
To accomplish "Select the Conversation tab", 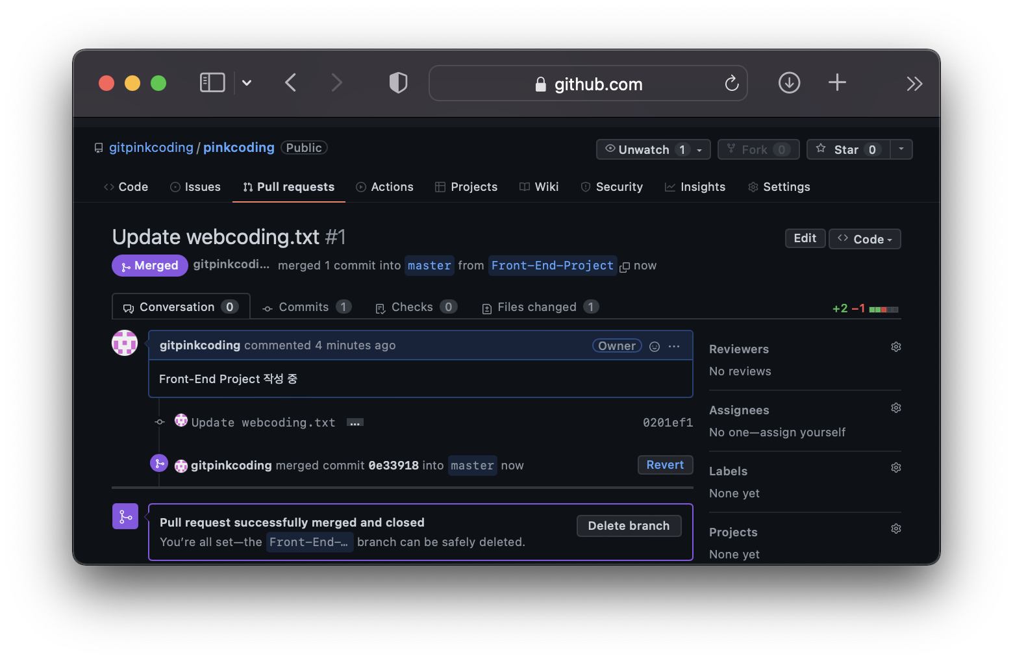I will coord(181,307).
